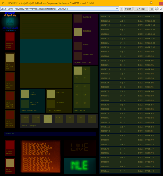Image resolution: width=163 pixels, height=176 pixels.
Task: Open the jelstudio.dk link
Action: (x=10, y=28)
